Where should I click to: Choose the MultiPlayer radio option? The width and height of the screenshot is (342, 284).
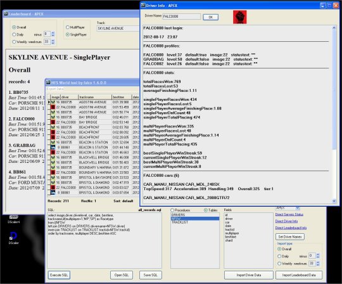click(68, 27)
